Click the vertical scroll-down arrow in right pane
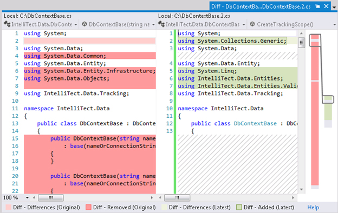The width and height of the screenshot is (338, 213). [301, 189]
